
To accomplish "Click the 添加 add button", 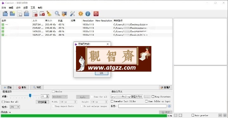I will [8, 87].
